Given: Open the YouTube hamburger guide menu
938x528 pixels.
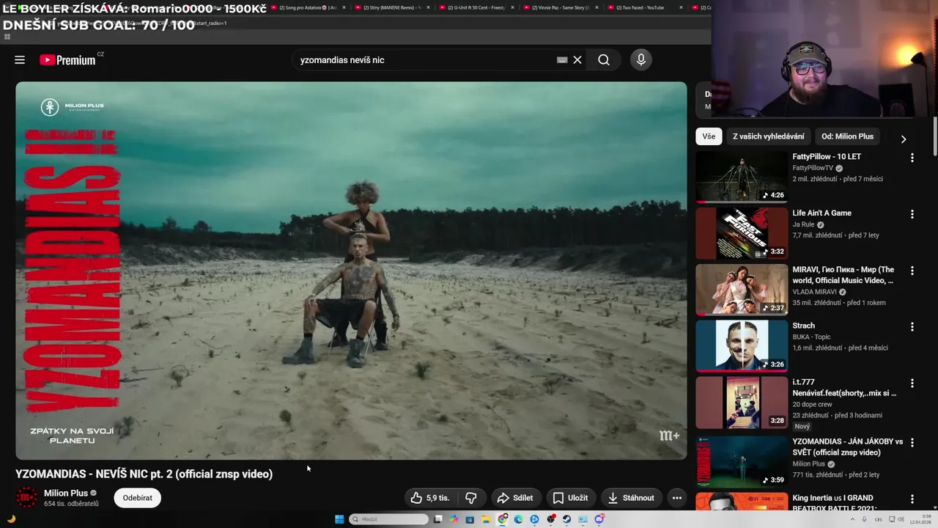Looking at the screenshot, I should coord(20,60).
